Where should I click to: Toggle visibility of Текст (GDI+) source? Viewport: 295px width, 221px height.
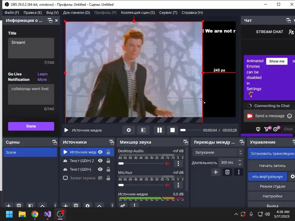tap(100, 169)
